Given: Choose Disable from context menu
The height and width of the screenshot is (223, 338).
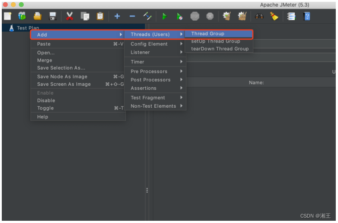Looking at the screenshot, I should tap(78, 101).
